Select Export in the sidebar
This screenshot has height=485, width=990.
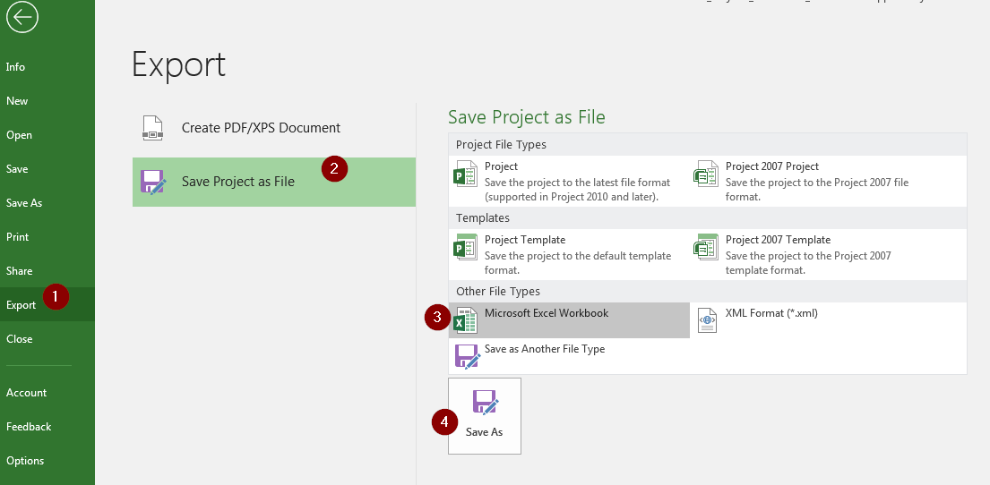coord(47,304)
